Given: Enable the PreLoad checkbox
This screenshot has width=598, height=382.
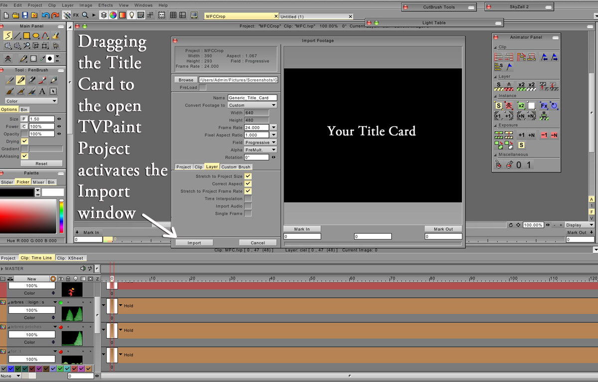Looking at the screenshot, I should point(202,87).
